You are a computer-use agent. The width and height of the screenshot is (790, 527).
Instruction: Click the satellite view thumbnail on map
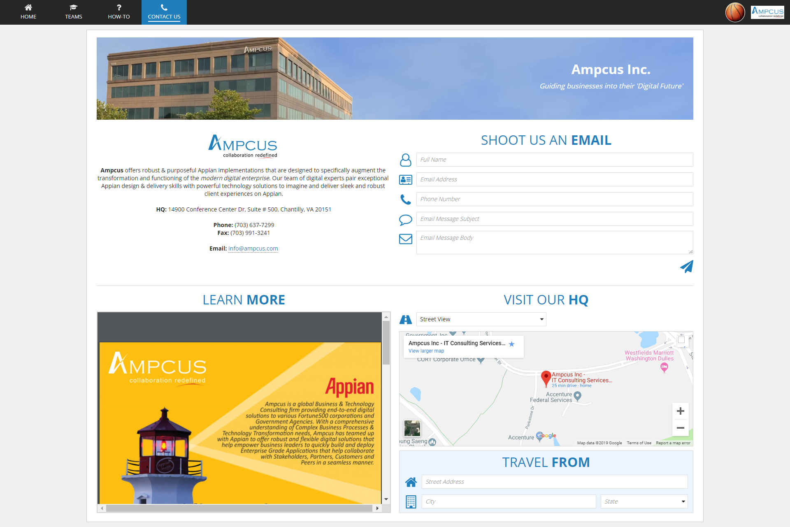[412, 428]
